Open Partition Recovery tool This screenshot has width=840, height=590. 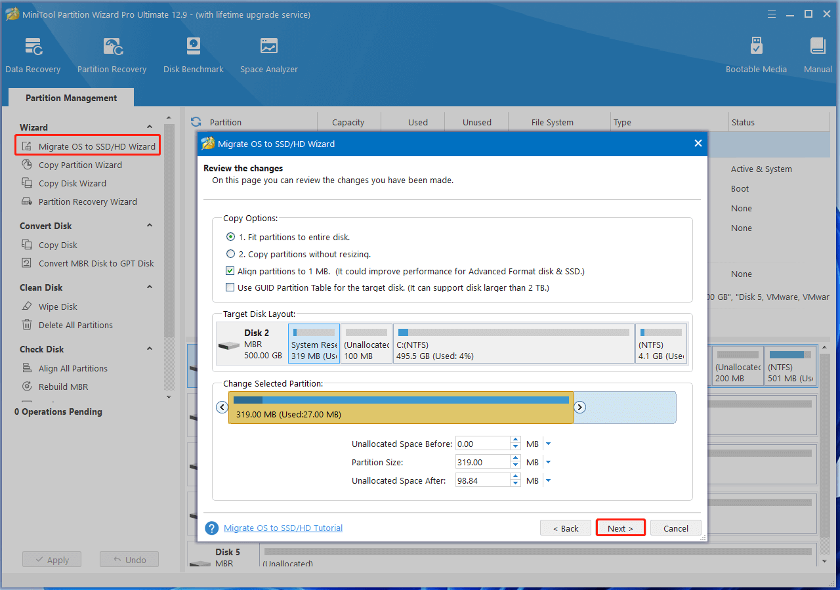click(x=112, y=55)
